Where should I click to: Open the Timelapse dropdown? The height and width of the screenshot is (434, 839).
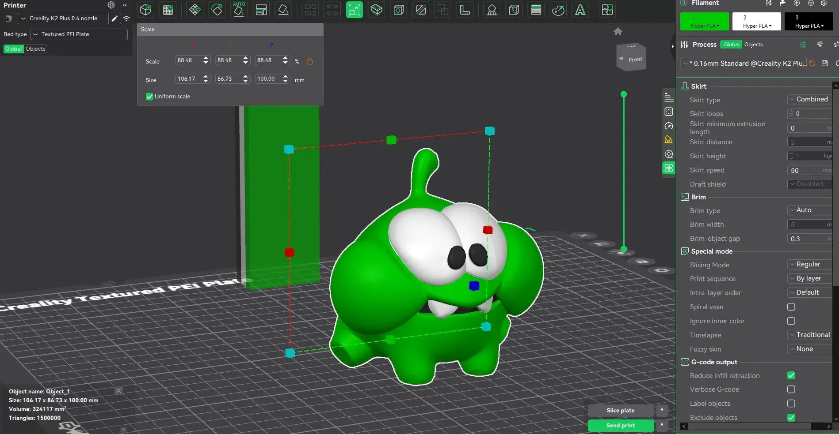click(810, 335)
